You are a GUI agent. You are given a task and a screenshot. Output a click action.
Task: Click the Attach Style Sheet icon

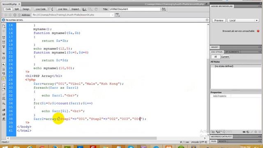click(x=244, y=132)
